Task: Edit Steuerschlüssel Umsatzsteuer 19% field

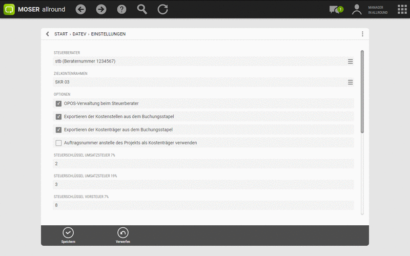Action: [x=203, y=184]
